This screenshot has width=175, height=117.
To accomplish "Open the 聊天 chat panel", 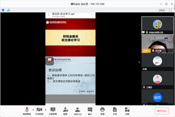I will [90, 111].
